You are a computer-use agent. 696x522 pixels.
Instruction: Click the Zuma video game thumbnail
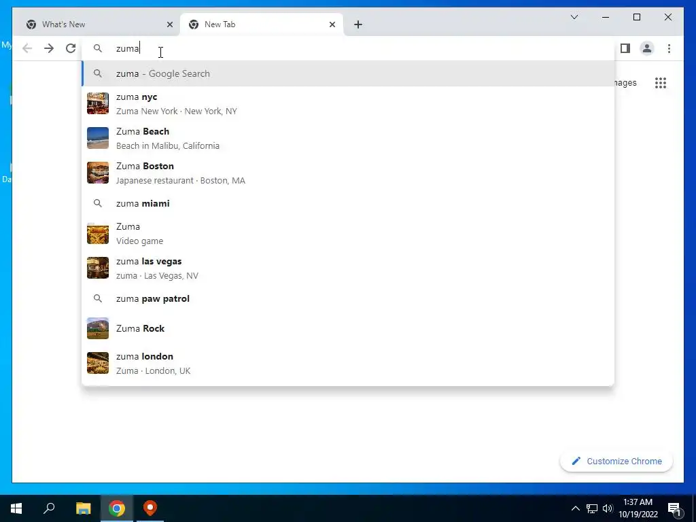tap(98, 234)
